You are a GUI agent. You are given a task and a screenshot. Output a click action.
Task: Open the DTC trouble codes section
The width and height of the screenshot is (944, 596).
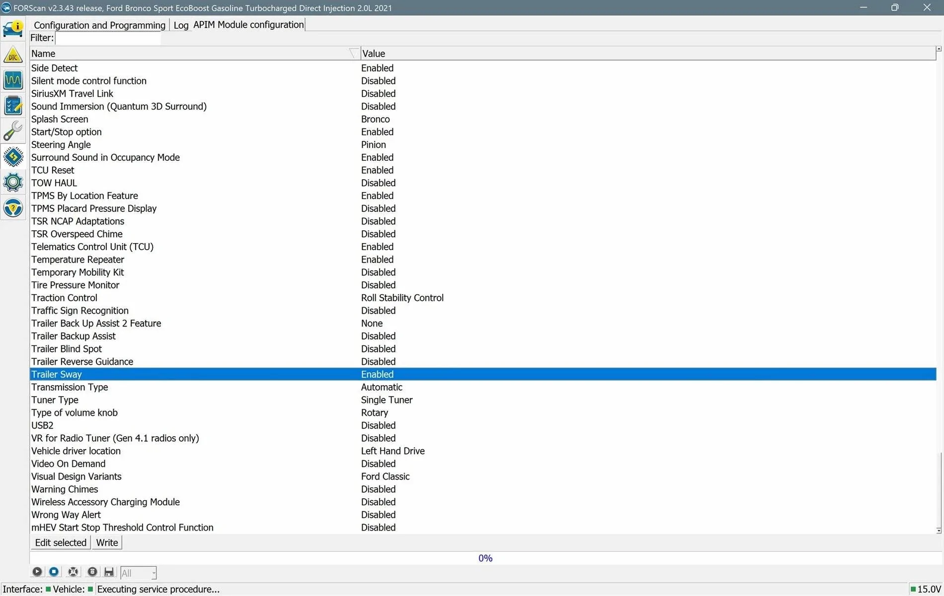point(13,55)
